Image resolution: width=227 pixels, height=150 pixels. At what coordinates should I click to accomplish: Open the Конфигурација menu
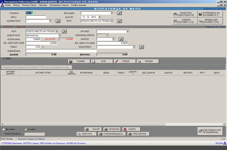[78, 5]
